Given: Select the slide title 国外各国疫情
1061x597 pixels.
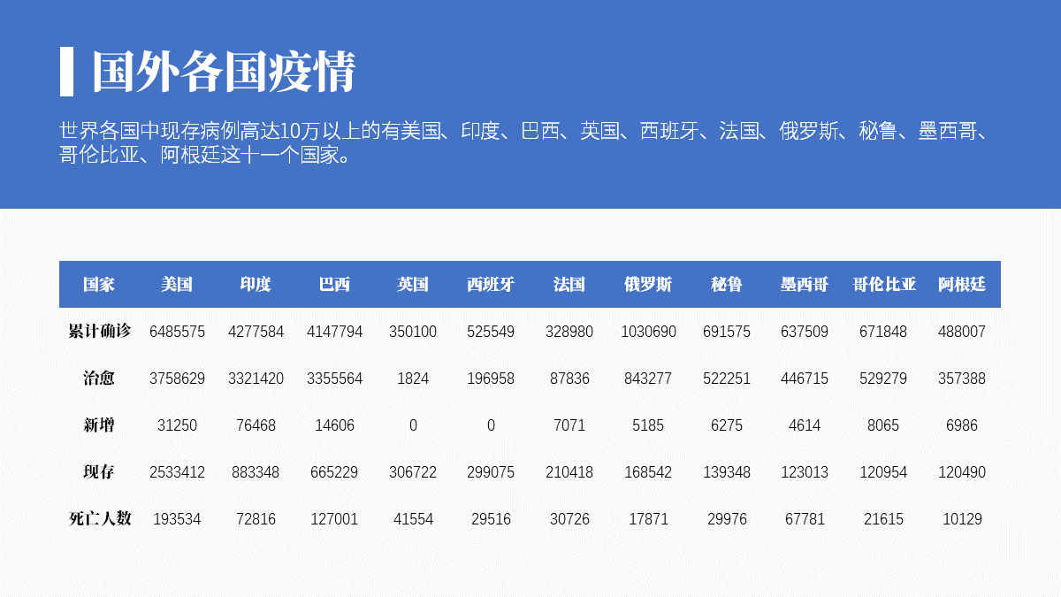Looking at the screenshot, I should coord(223,72).
